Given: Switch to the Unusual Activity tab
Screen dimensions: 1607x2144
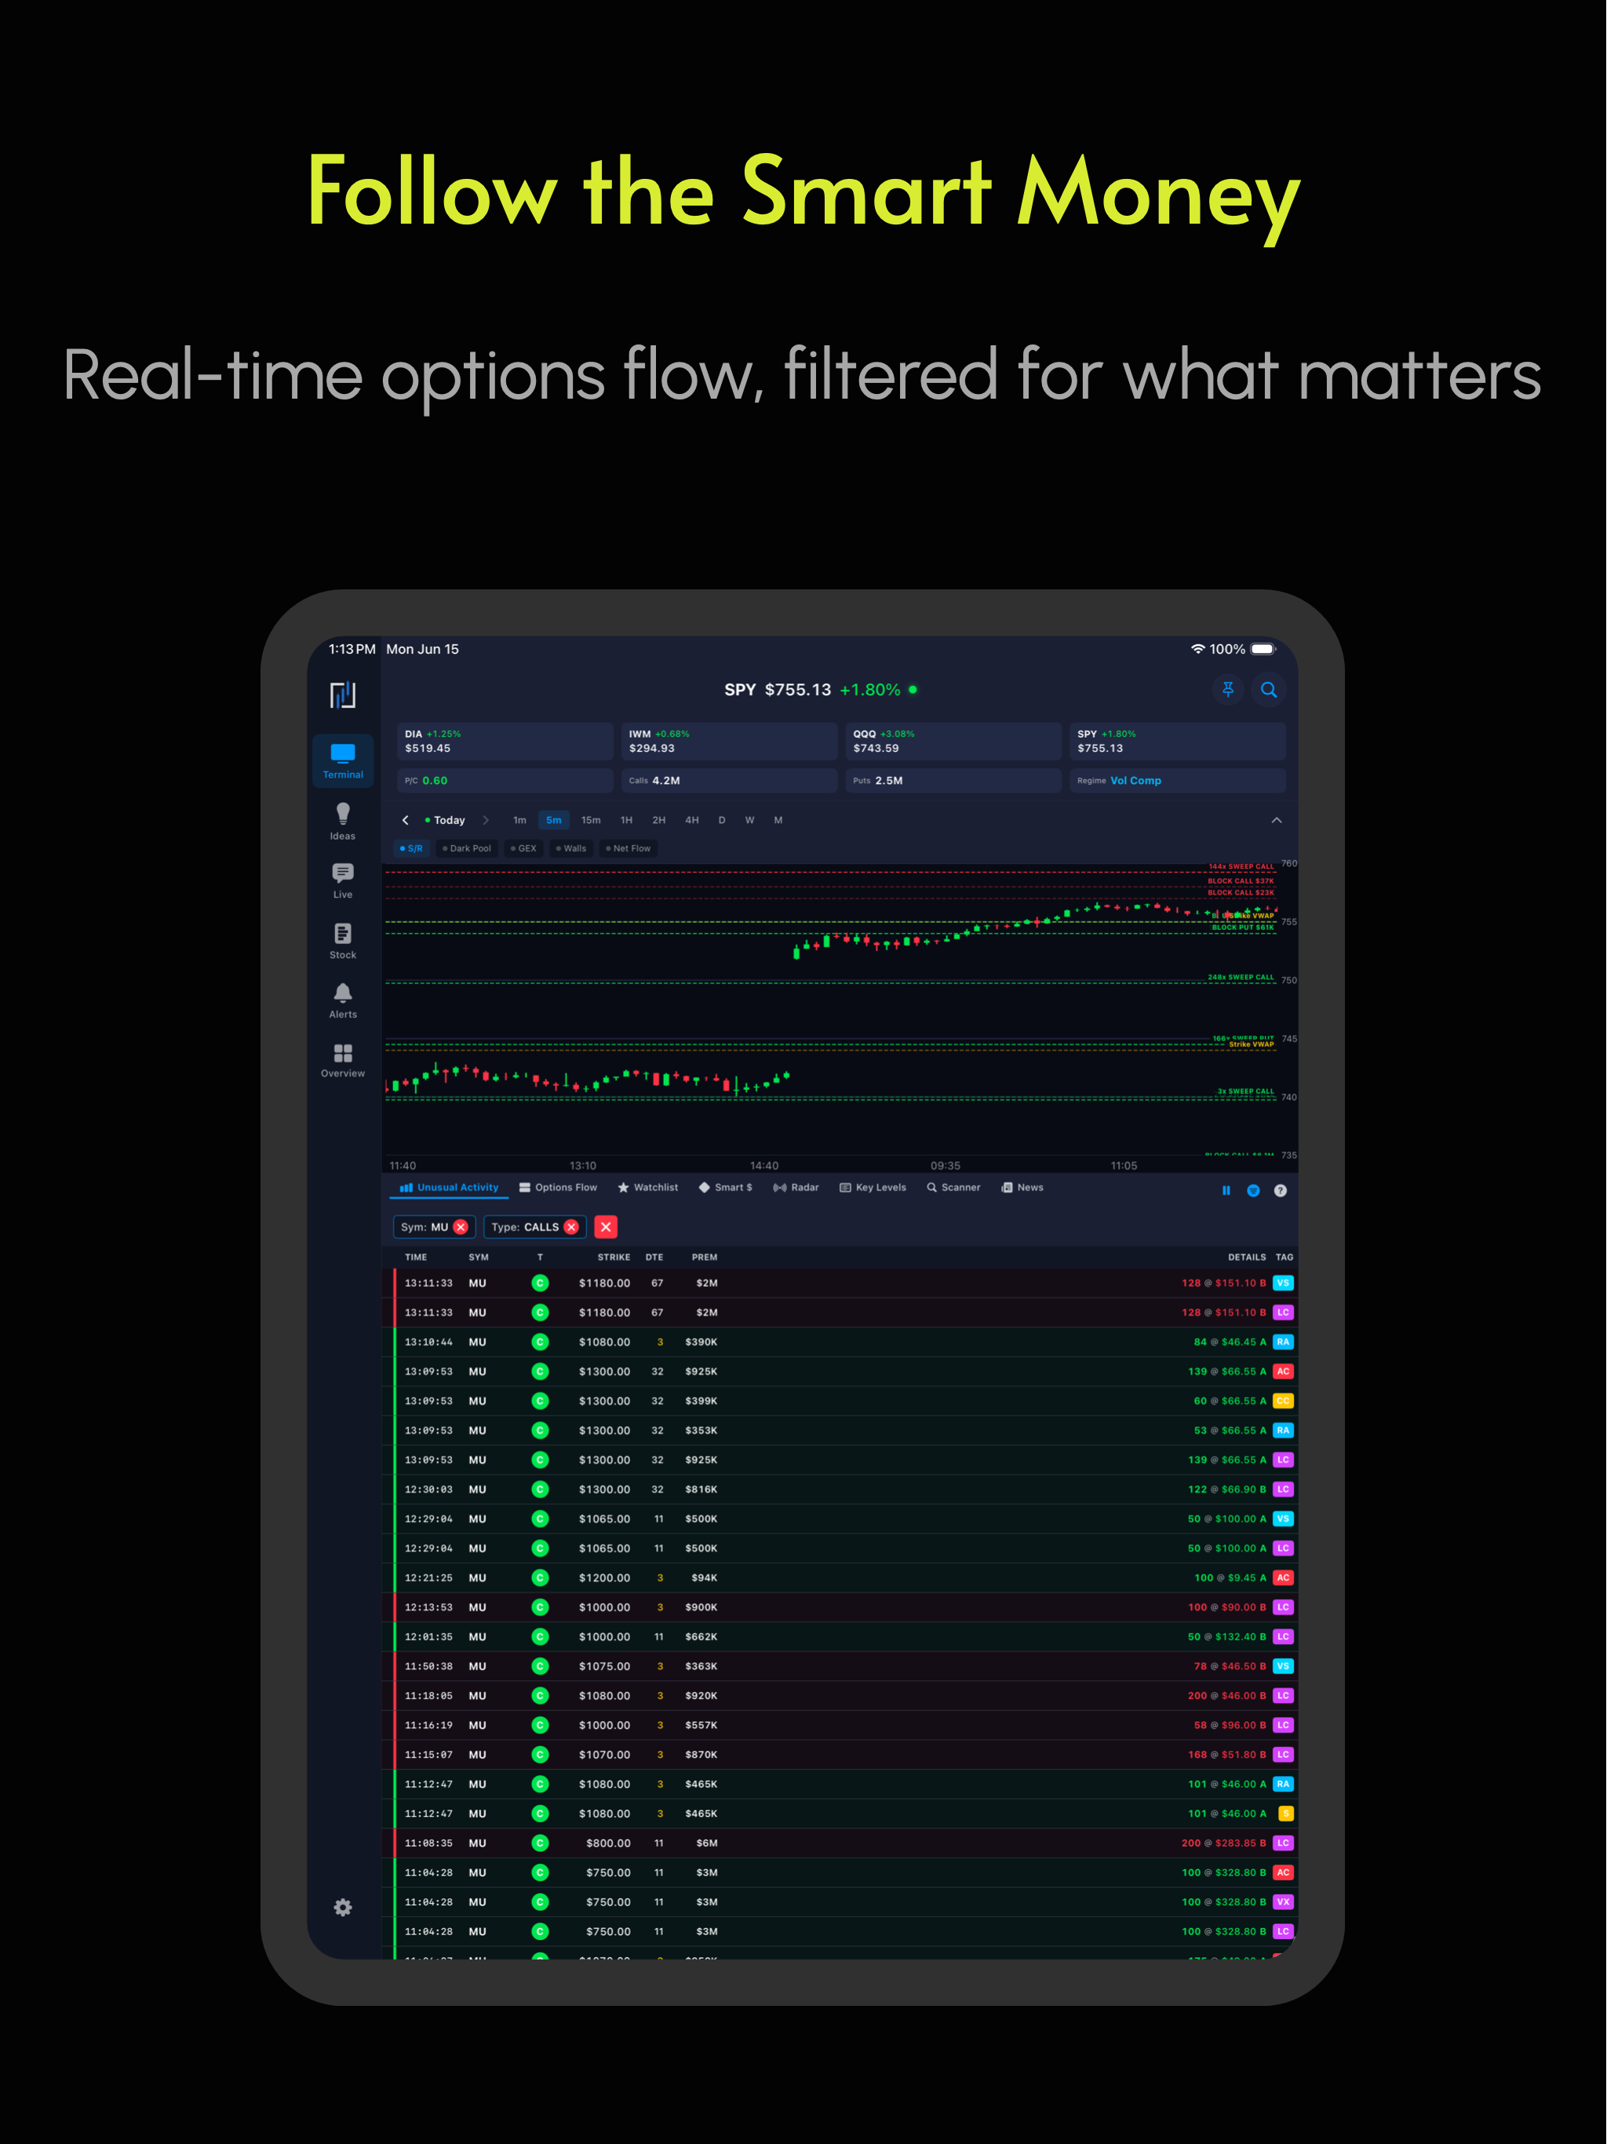Looking at the screenshot, I should tap(449, 1187).
